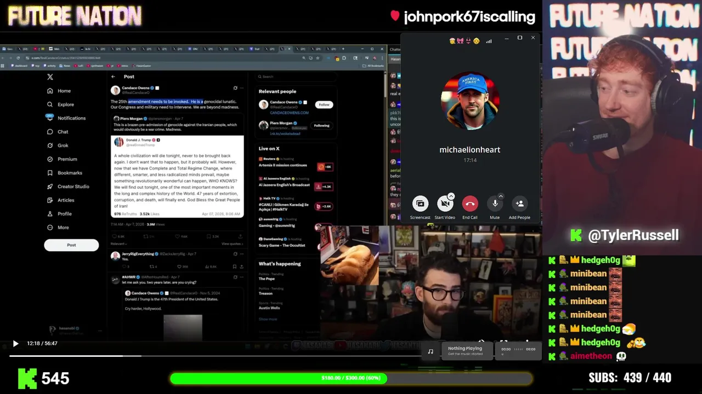702x394 pixels.
Task: Click the browser back arrow
Action: (x=4, y=58)
